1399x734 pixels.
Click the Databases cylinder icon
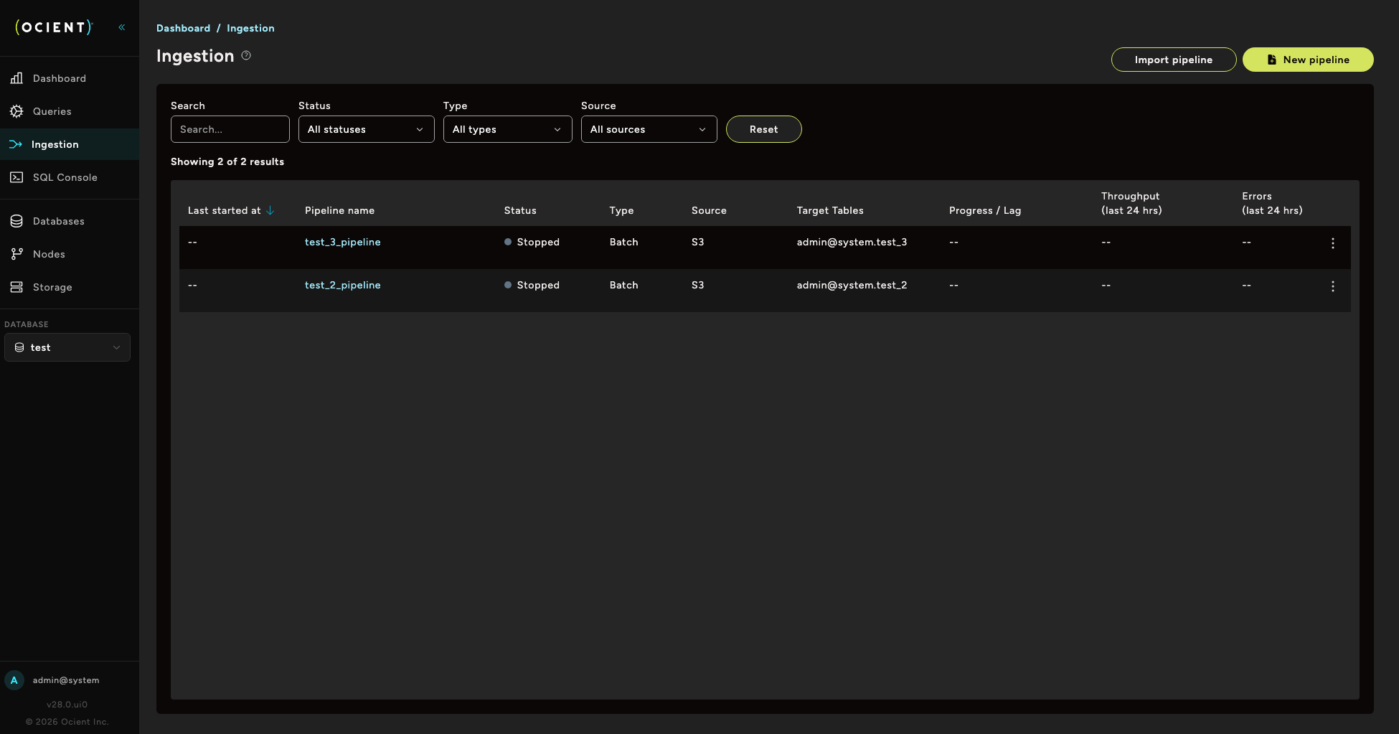point(17,221)
